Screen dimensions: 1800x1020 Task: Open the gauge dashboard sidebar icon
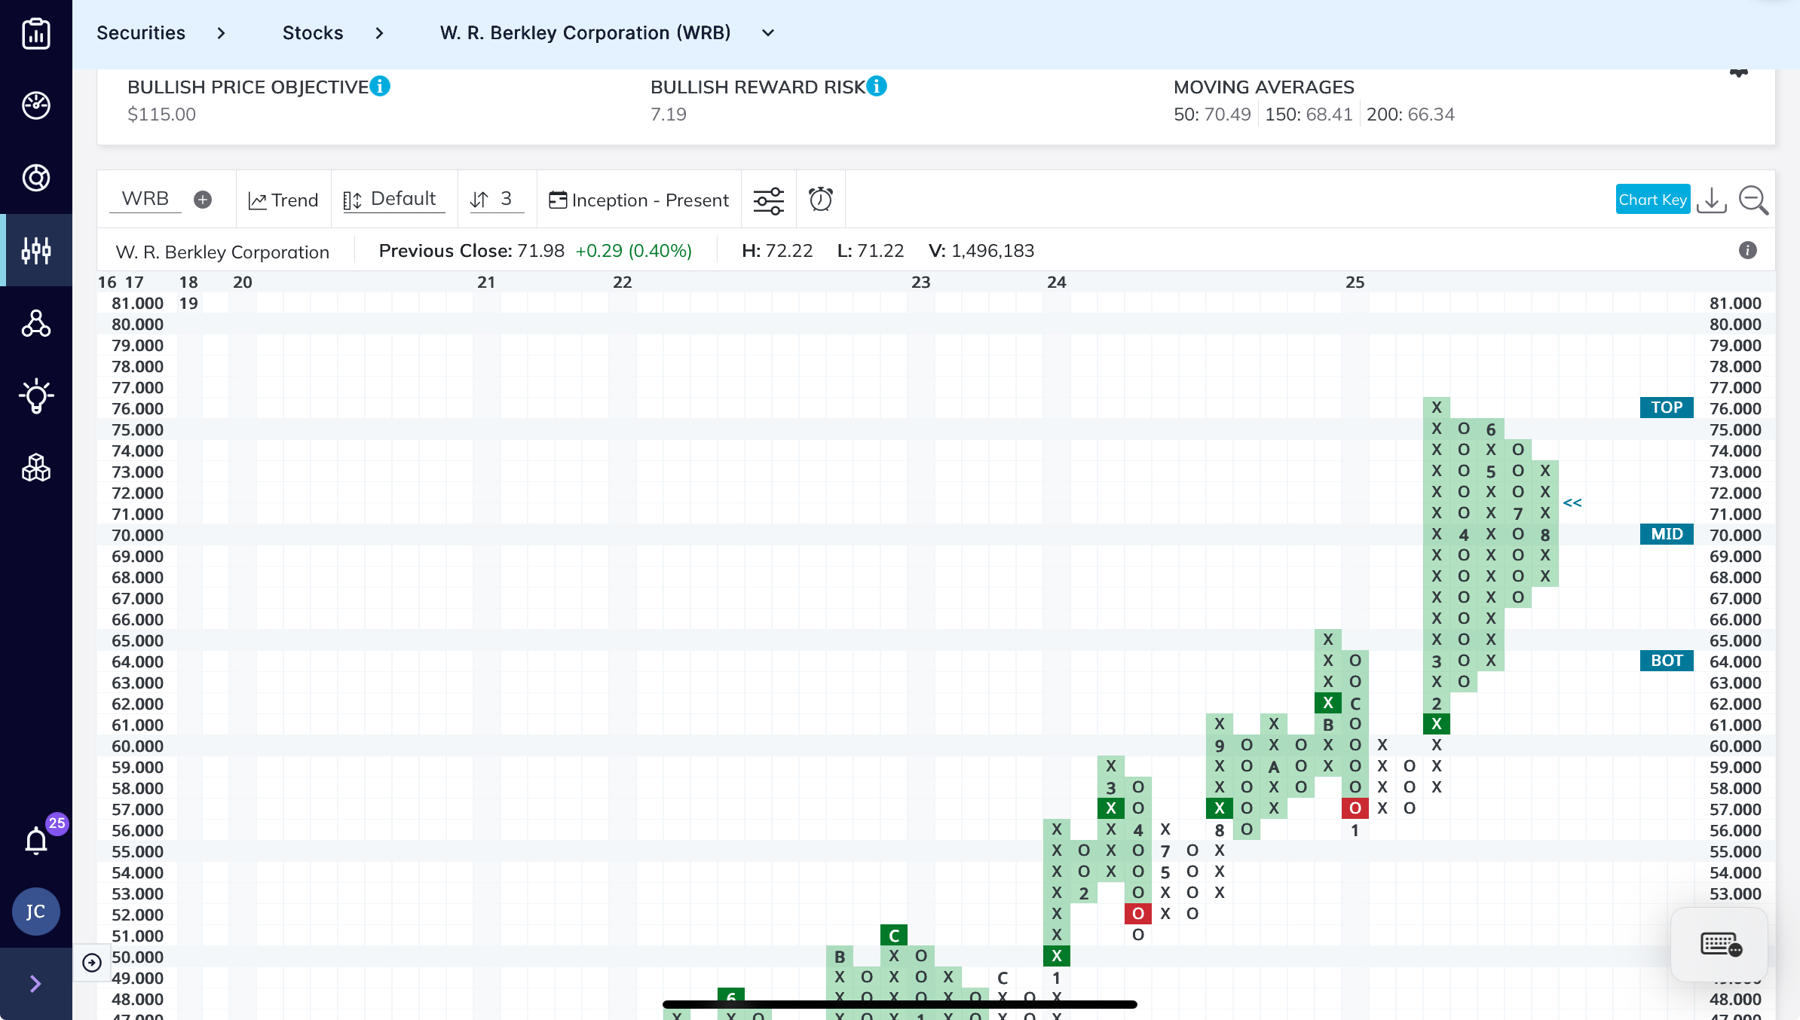click(36, 105)
